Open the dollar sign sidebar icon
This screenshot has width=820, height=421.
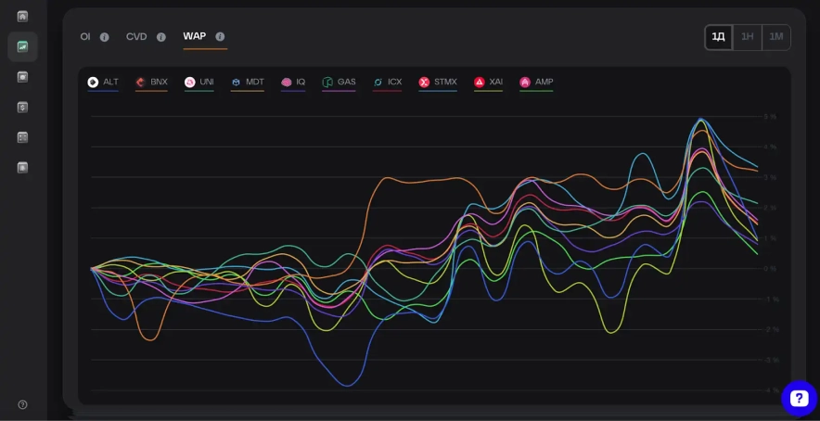[x=22, y=108]
